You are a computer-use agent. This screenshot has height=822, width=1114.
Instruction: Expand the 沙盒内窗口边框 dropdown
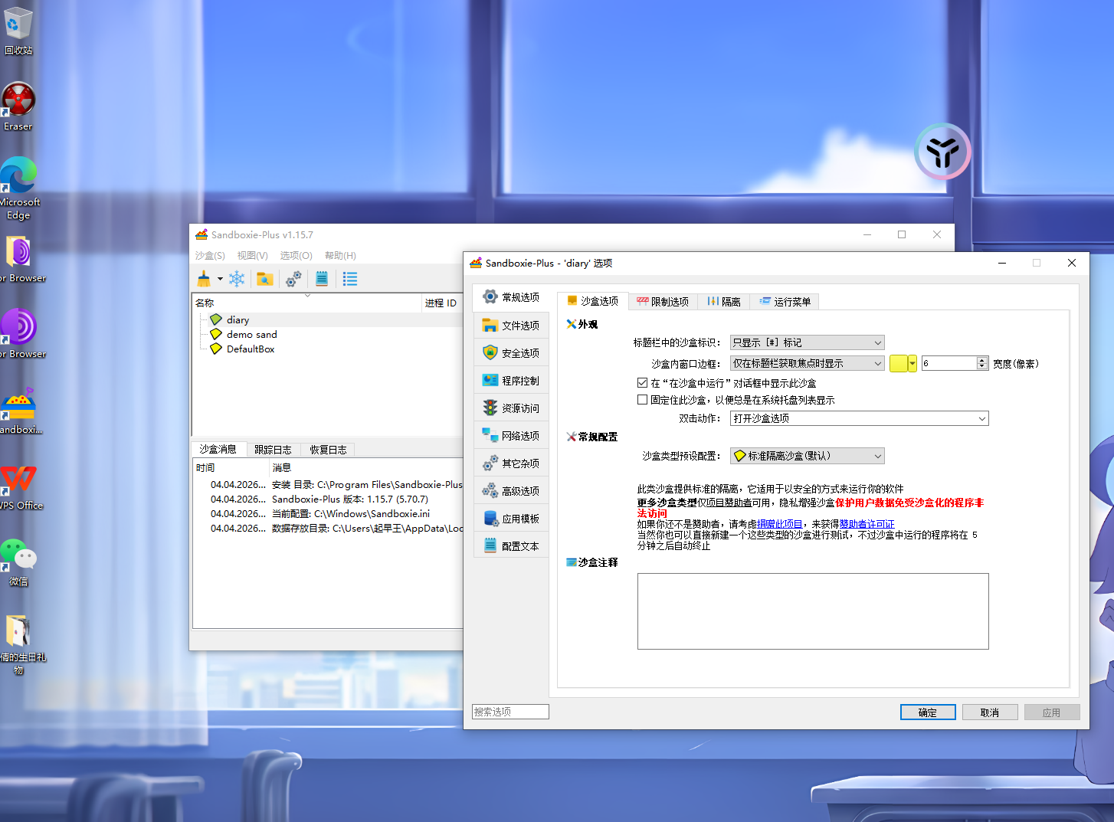[808, 363]
